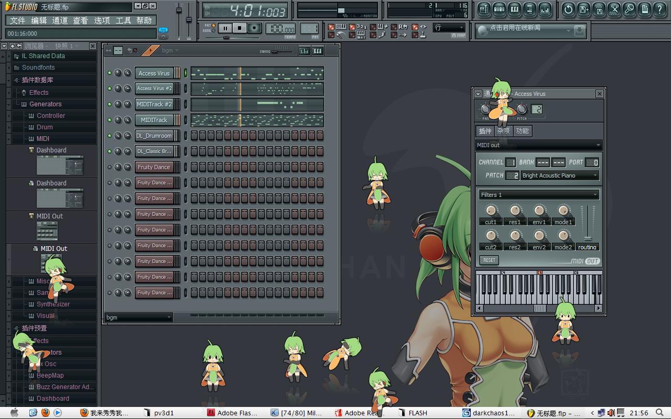The image size is (671, 419).
Task: Click the Access Virus channel button
Action: pos(154,73)
